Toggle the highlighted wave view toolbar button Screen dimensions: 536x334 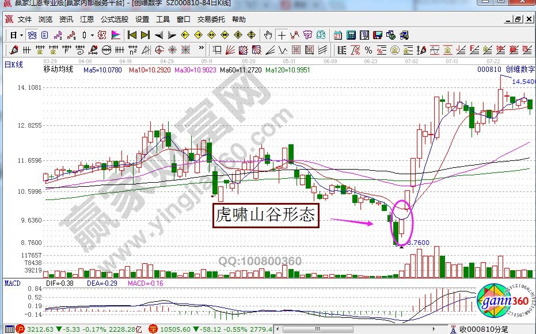pos(32,35)
